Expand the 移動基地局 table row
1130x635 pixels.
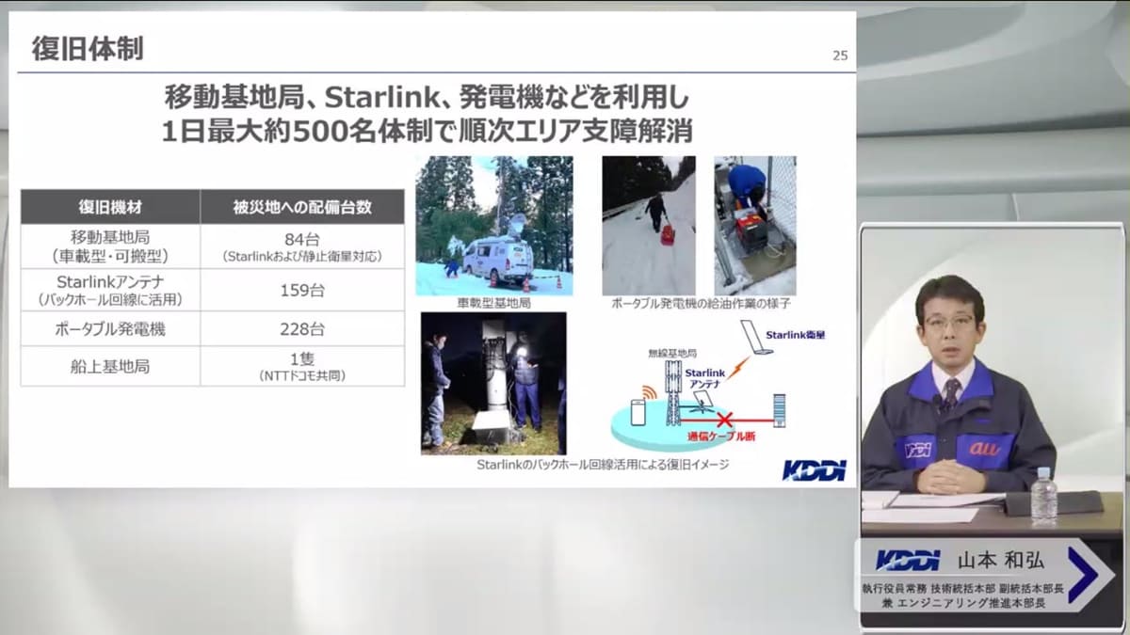coord(109,245)
